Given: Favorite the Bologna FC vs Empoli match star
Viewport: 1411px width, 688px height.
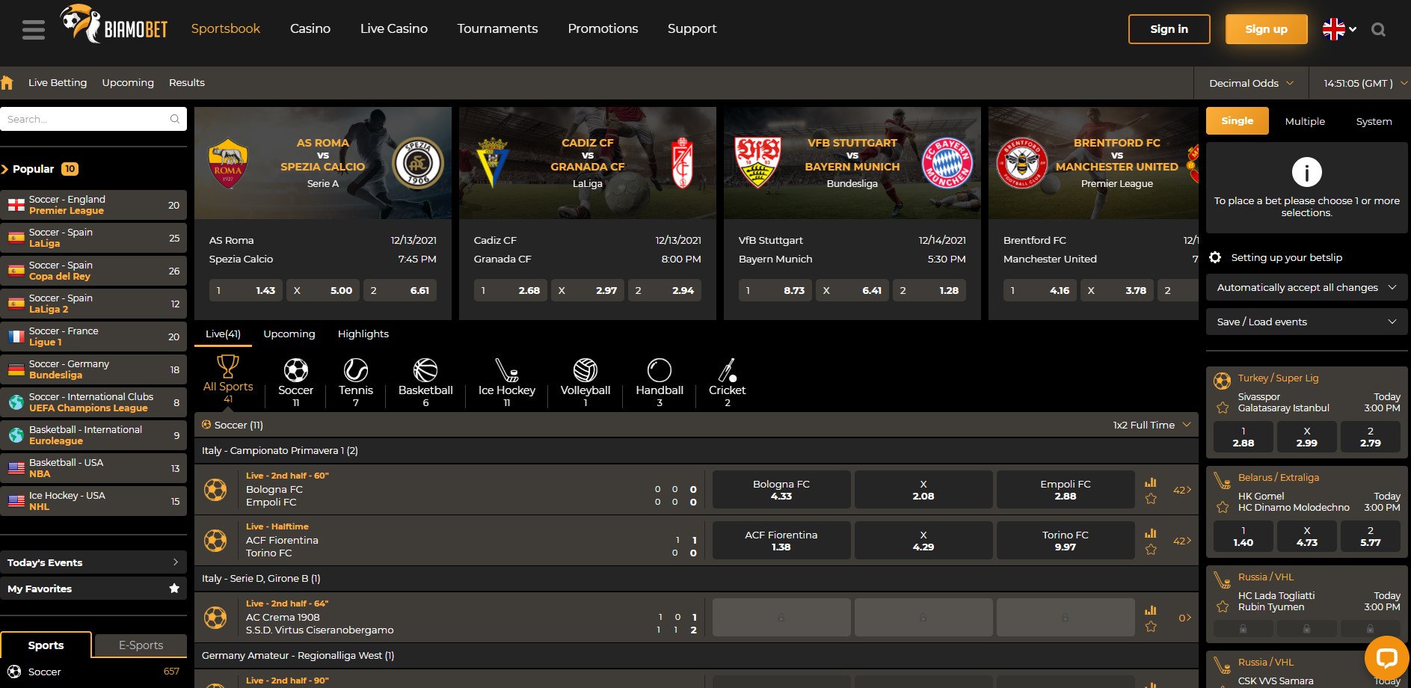Looking at the screenshot, I should coord(1151,499).
